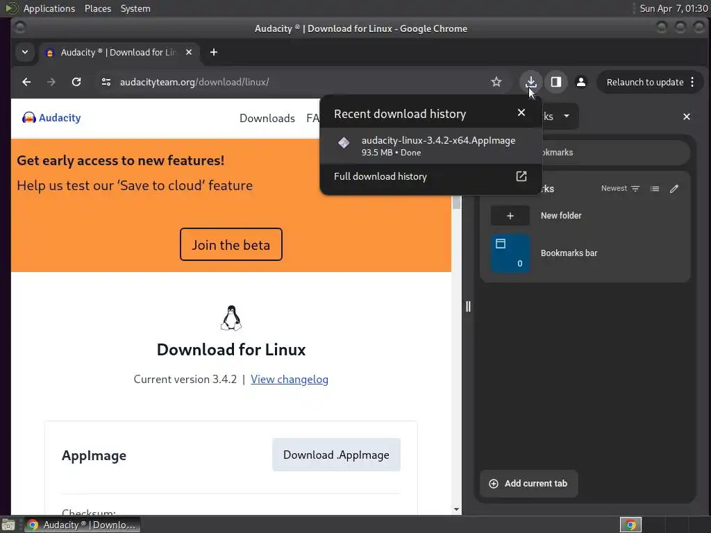Open audacity-linux-3.4.2-x64.AppImage download entry
This screenshot has width=711, height=533.
[x=431, y=146]
